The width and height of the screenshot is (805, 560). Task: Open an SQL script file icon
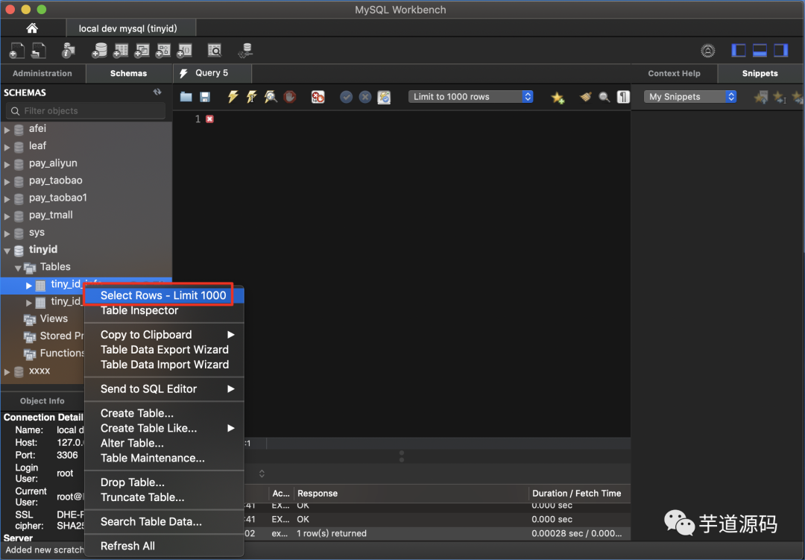[x=39, y=51]
